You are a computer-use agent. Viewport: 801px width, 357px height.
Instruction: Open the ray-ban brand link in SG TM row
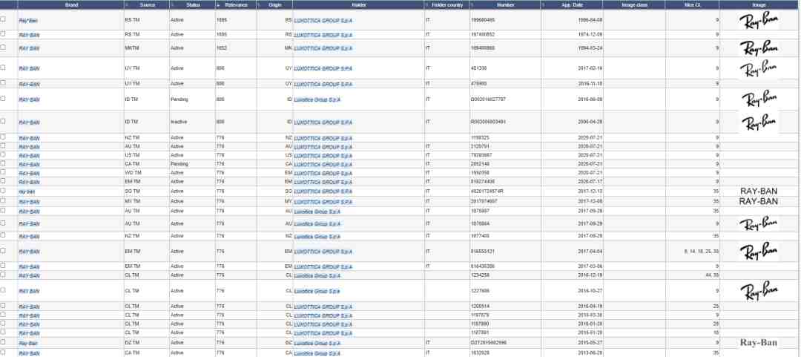click(27, 191)
